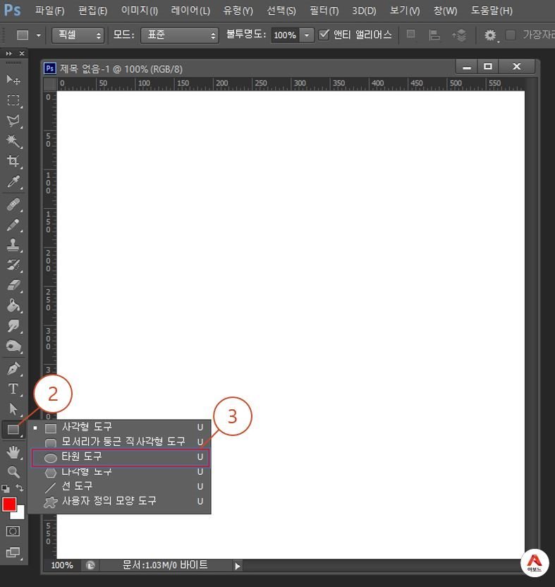Screen dimensions: 555x587
Task: Select the Hand tool
Action: click(x=13, y=453)
